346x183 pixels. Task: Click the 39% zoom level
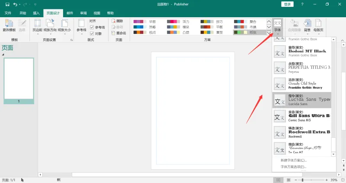click(x=333, y=180)
